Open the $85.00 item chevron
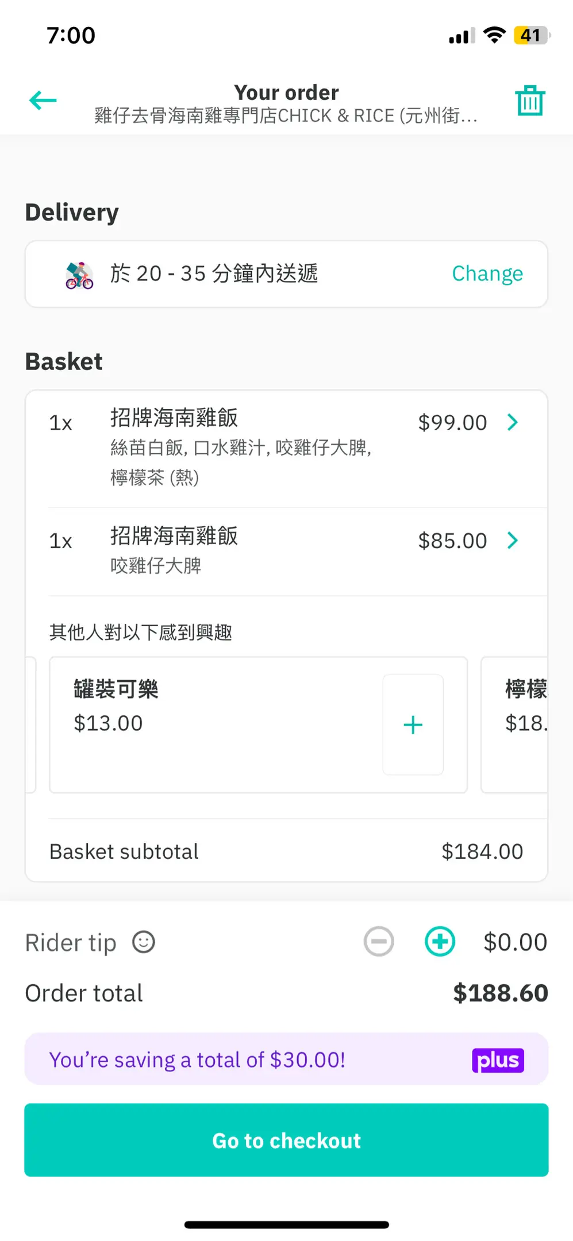The width and height of the screenshot is (573, 1241). tap(513, 540)
